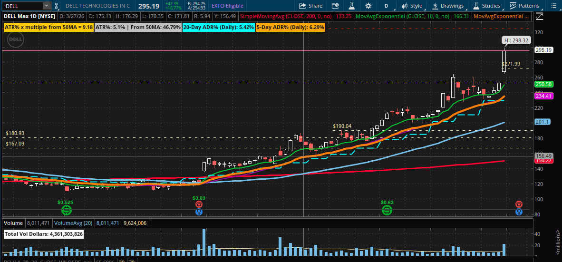Click the magenta 234.41 axis bubble
562x262 pixels.
coord(544,96)
